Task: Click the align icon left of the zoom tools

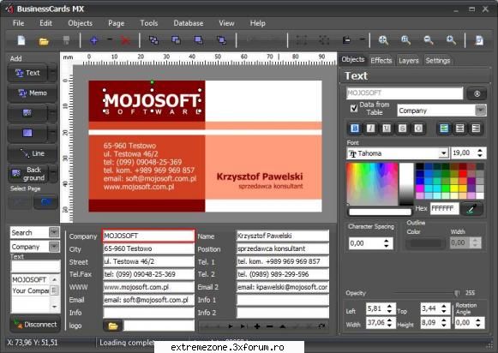Action: click(346, 40)
